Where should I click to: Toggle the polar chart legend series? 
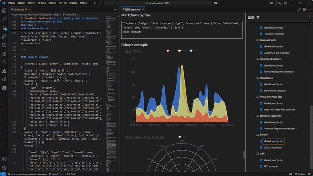(182, 137)
